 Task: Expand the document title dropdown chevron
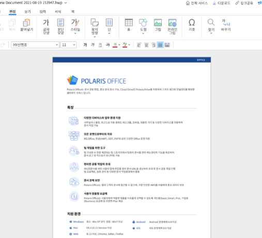pyautogui.click(x=66, y=3)
